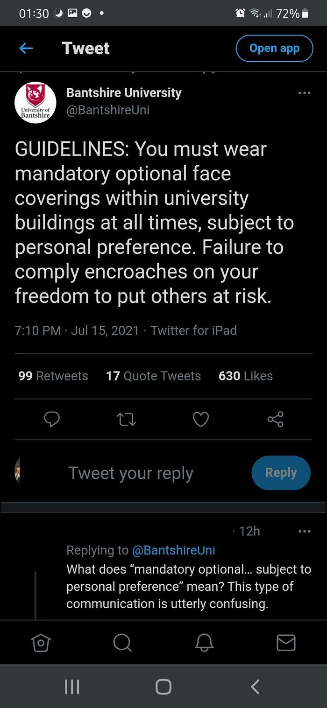Open the Notifications bell icon
Screen dimensions: 327x708
pos(204,643)
